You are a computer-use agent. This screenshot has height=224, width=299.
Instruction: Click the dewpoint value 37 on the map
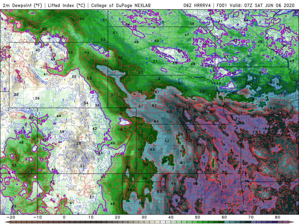92,197
